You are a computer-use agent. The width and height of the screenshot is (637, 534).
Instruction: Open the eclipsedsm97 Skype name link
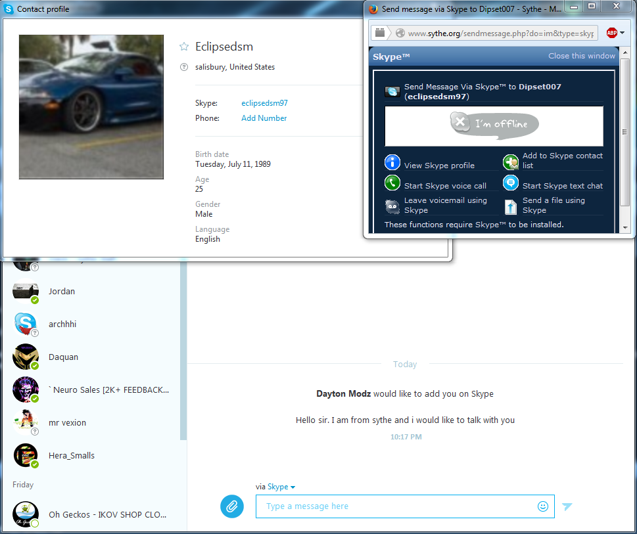pos(264,103)
